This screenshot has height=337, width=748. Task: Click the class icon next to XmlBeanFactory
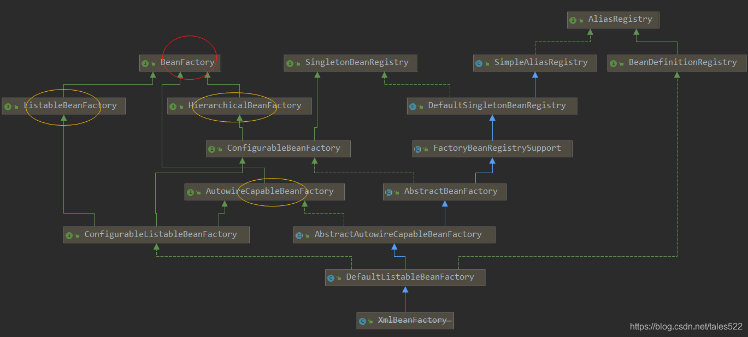[362, 320]
